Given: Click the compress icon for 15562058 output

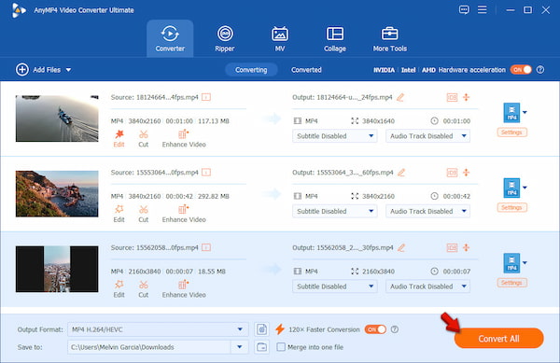Looking at the screenshot, I should coord(466,247).
